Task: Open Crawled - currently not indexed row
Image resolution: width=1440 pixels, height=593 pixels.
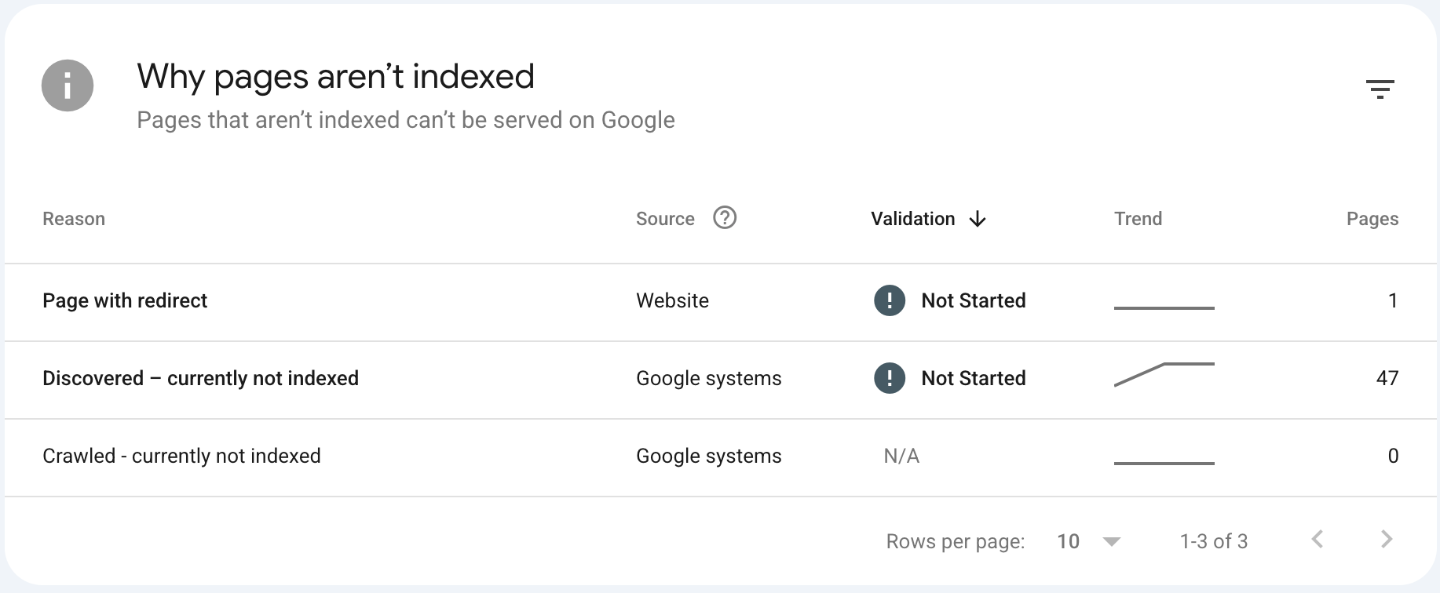Action: [x=721, y=457]
